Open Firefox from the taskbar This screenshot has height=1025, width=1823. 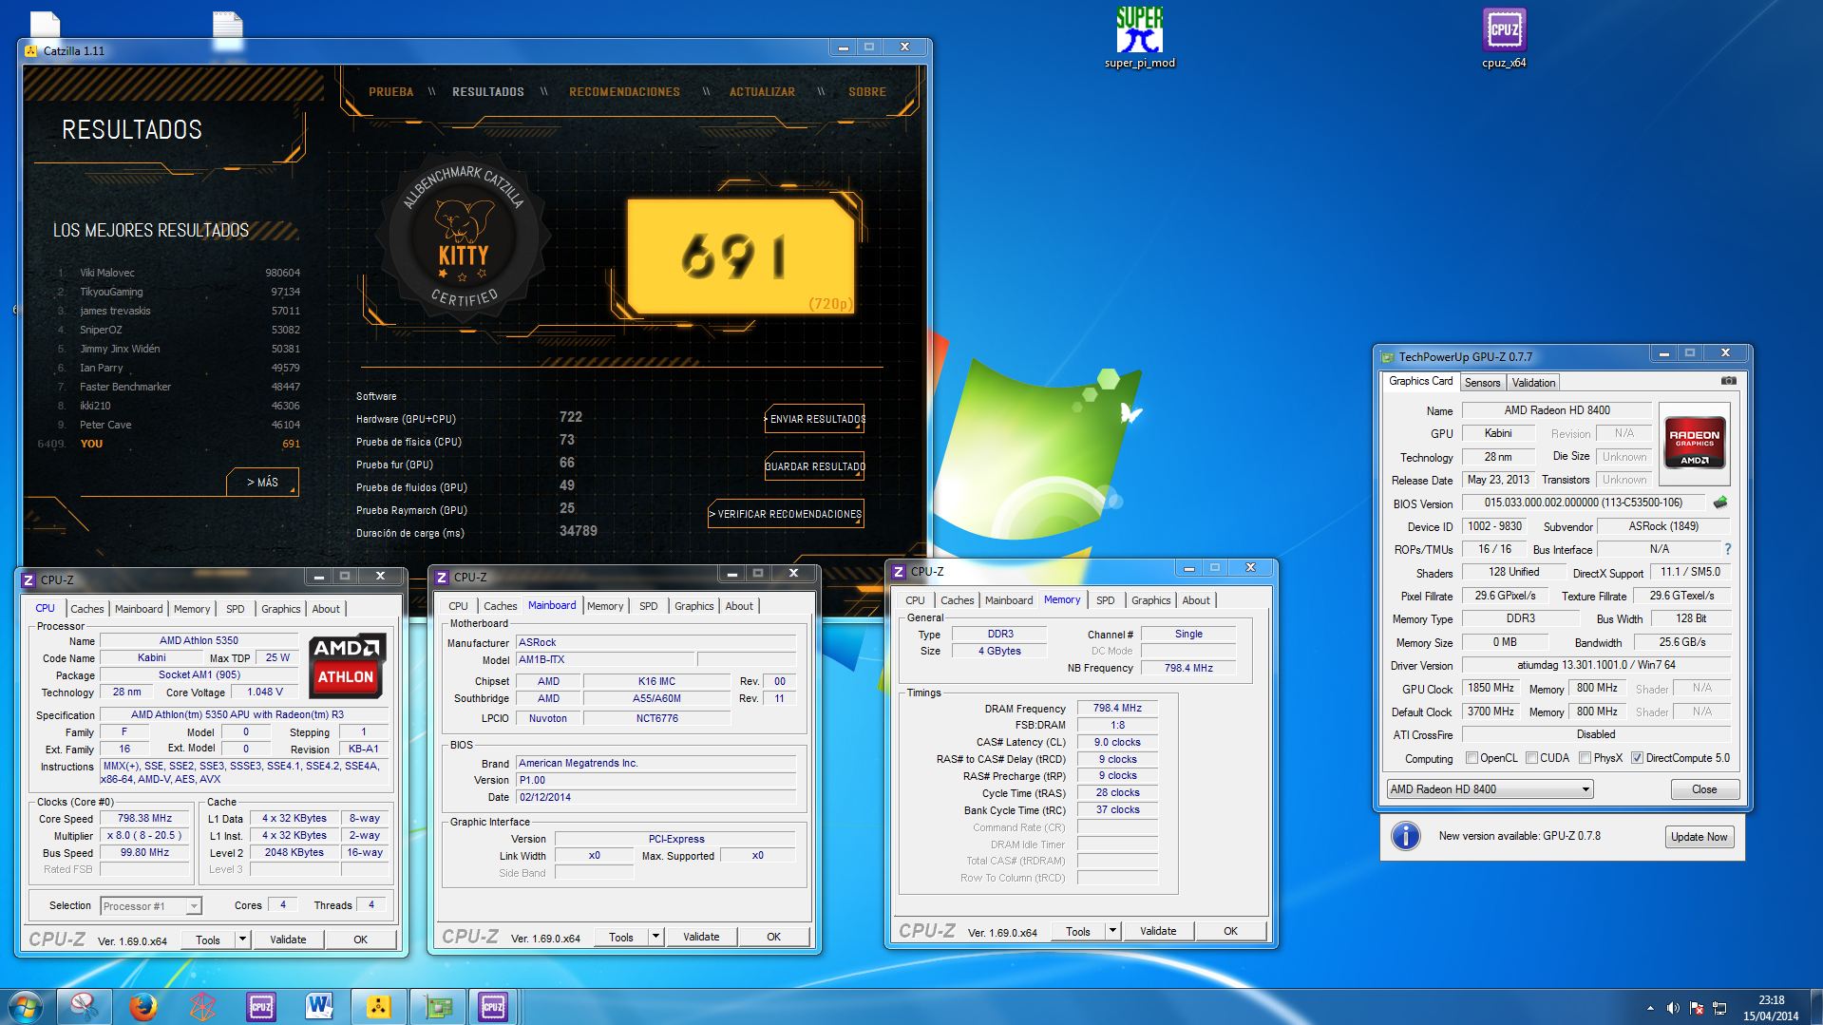point(143,1006)
